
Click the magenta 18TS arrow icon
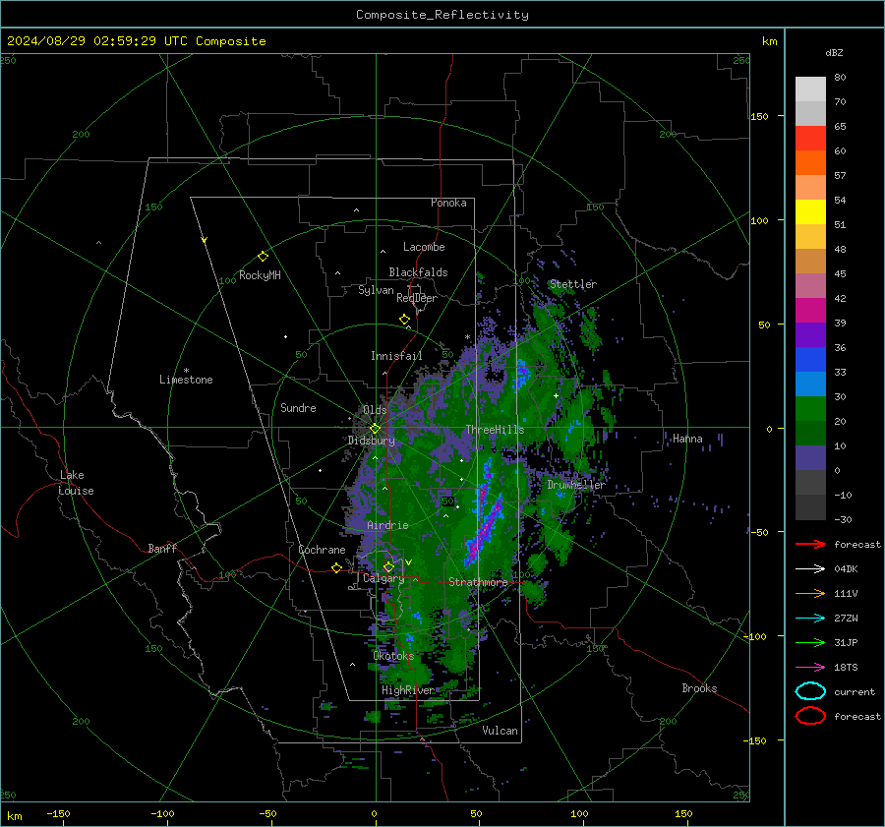[x=810, y=668]
